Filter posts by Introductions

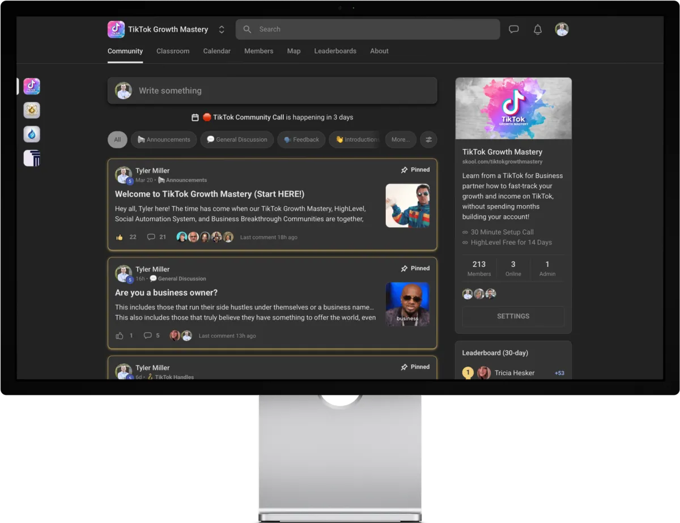(x=355, y=139)
